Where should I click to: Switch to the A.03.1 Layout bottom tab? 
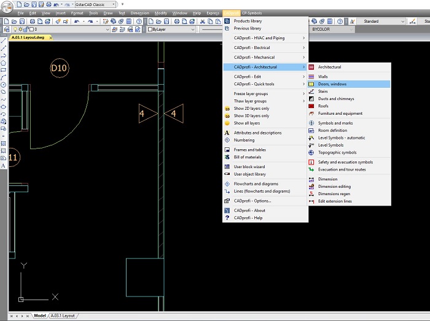[x=63, y=316]
